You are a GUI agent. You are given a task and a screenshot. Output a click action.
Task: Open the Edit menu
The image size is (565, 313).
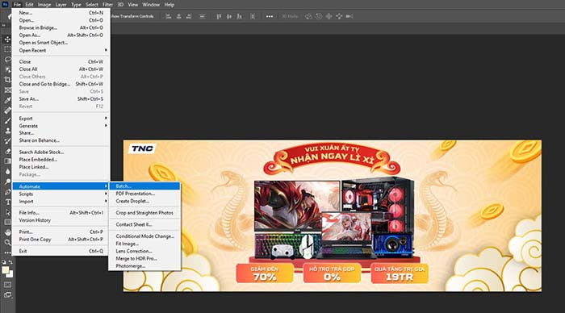click(29, 5)
